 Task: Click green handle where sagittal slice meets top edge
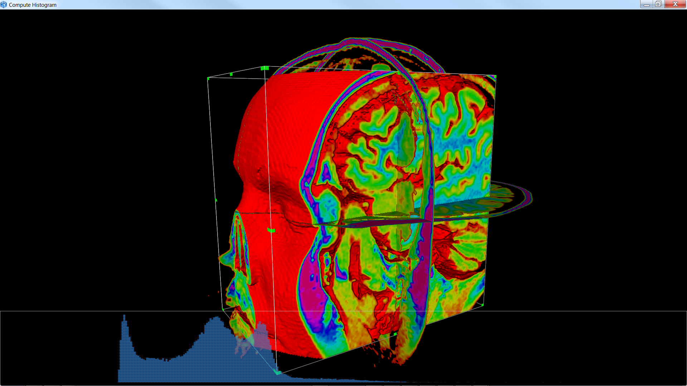pyautogui.click(x=399, y=73)
